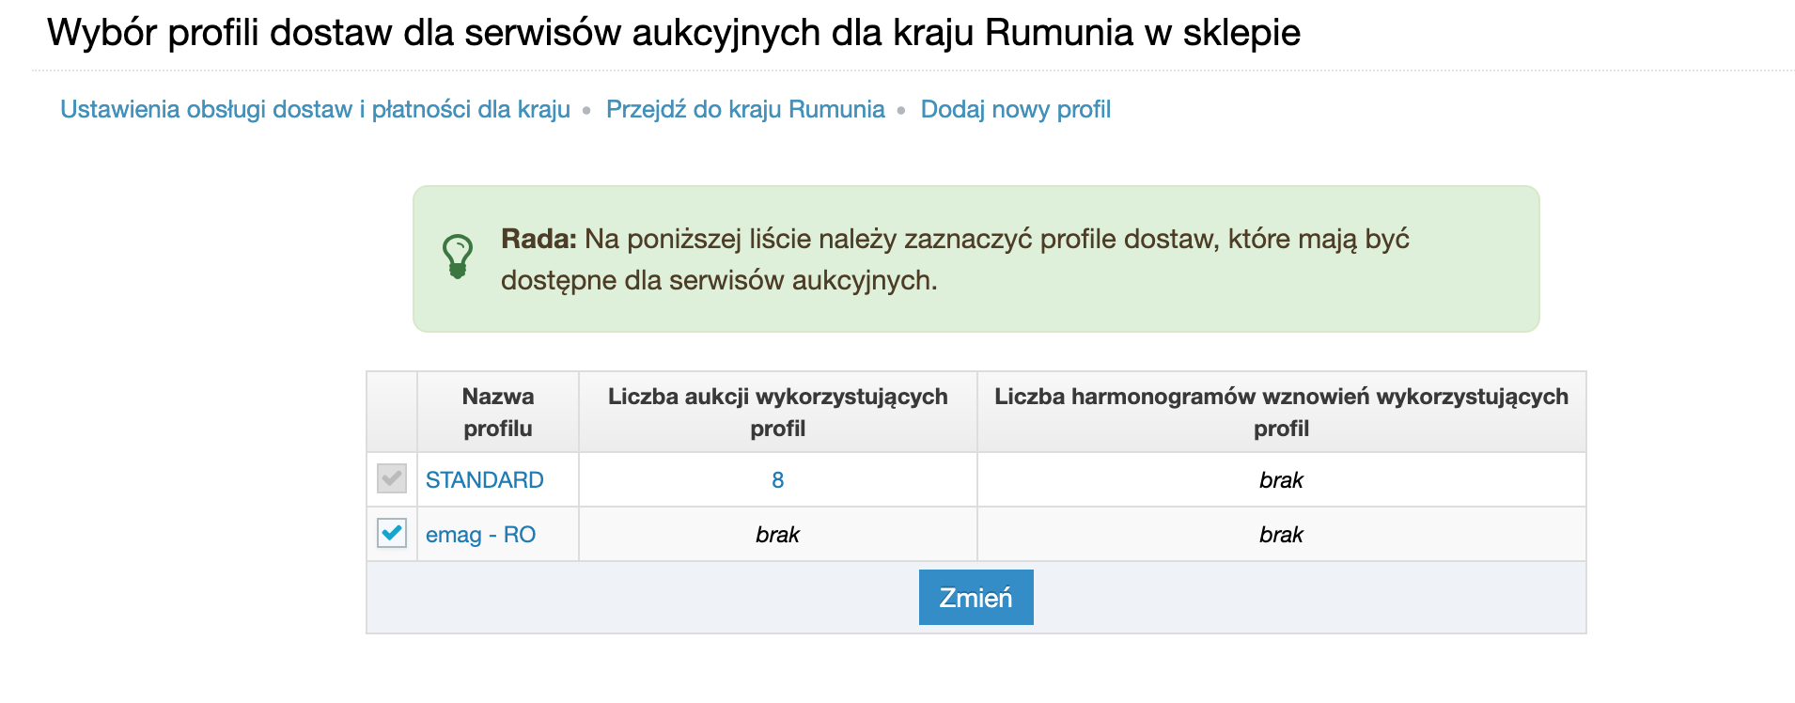
Task: Open the 'emag - RO' profile link
Action: pyautogui.click(x=480, y=535)
